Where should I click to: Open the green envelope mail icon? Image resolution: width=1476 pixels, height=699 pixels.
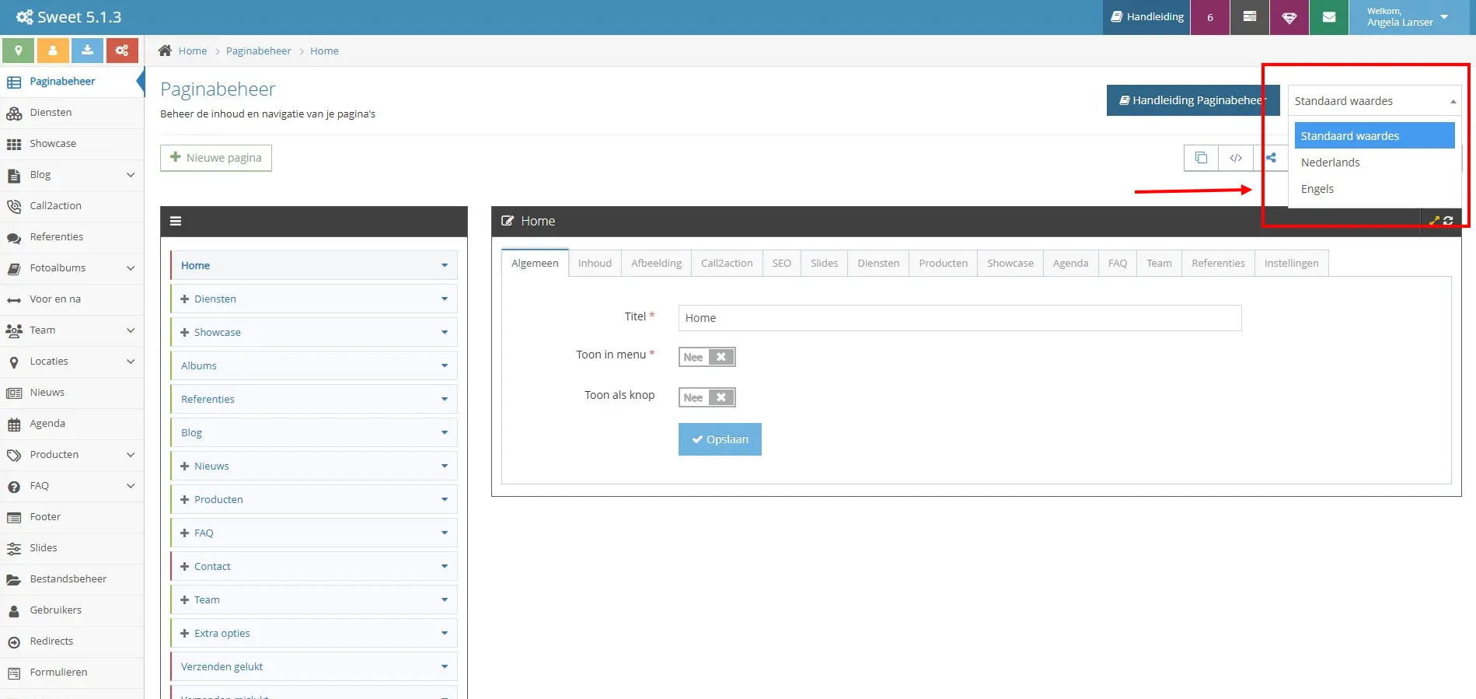click(x=1329, y=17)
